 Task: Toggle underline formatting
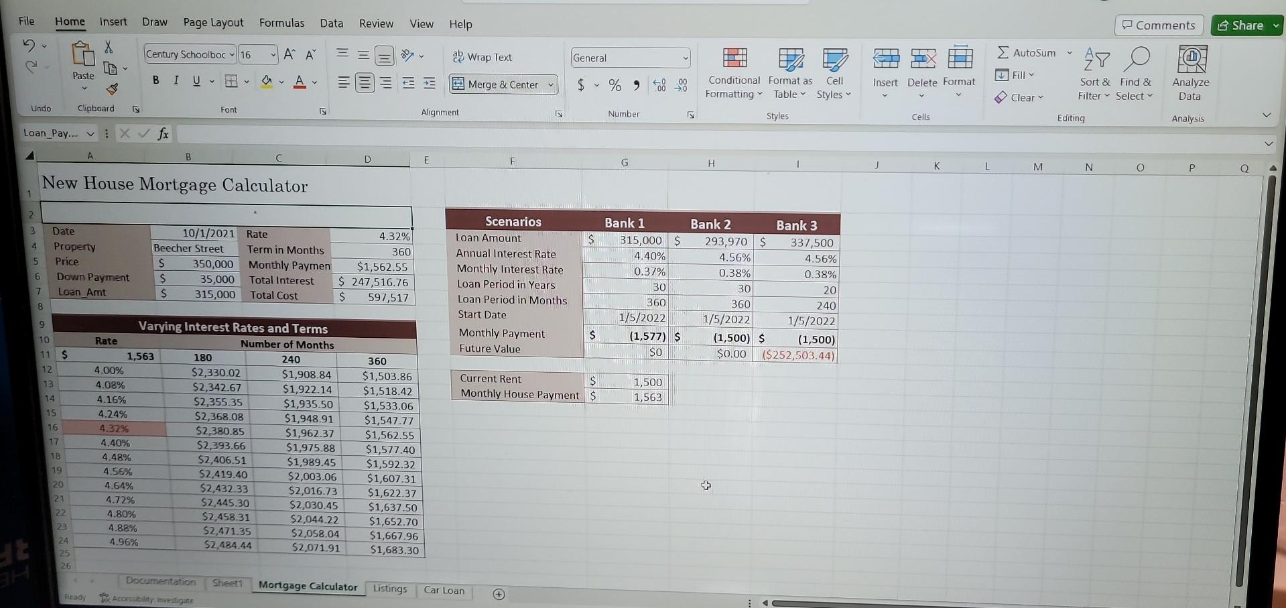coord(195,80)
